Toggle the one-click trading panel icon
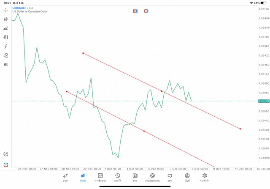The width and height of the screenshot is (270, 189). click(135, 11)
